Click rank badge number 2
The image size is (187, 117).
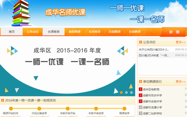click(x=141, y=95)
